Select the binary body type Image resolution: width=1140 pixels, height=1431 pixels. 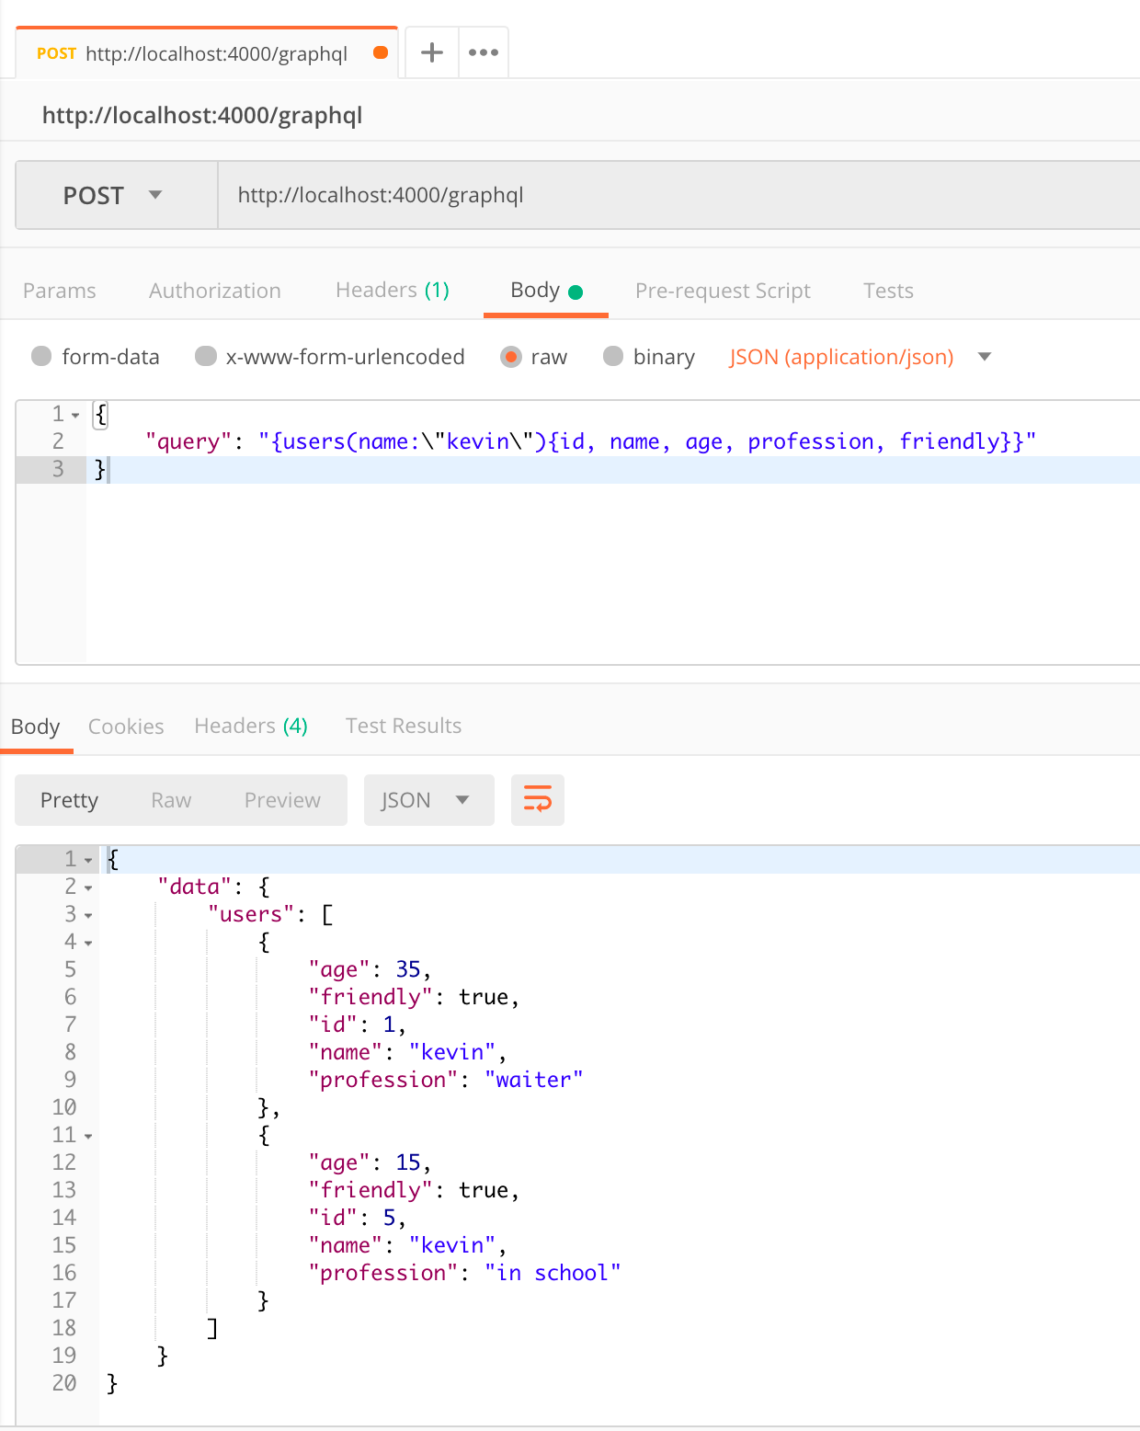(x=613, y=357)
